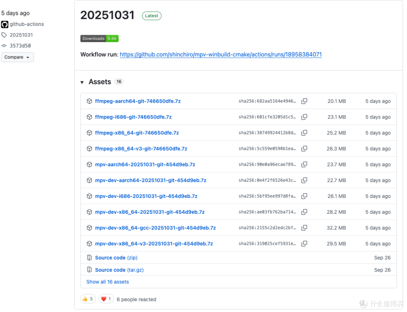Click package icon beside ffmpeg-aarch64 file
The height and width of the screenshot is (312, 407).
(x=89, y=101)
